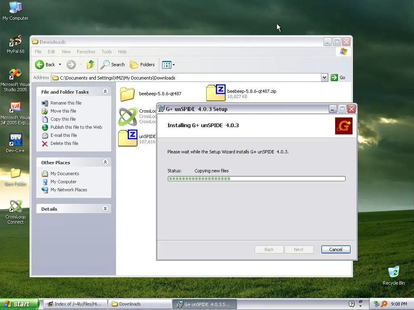Select the beebeep-5.8.6-qt487.zip archive
414x310 pixels.
pos(241,93)
